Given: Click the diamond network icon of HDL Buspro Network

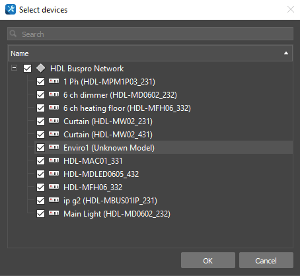Looking at the screenshot, I should [41, 68].
